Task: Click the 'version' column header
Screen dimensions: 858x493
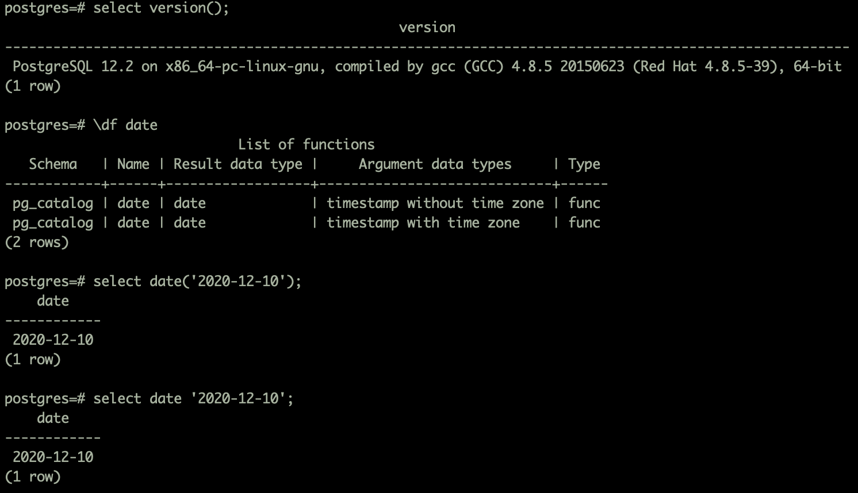Action: [x=427, y=28]
